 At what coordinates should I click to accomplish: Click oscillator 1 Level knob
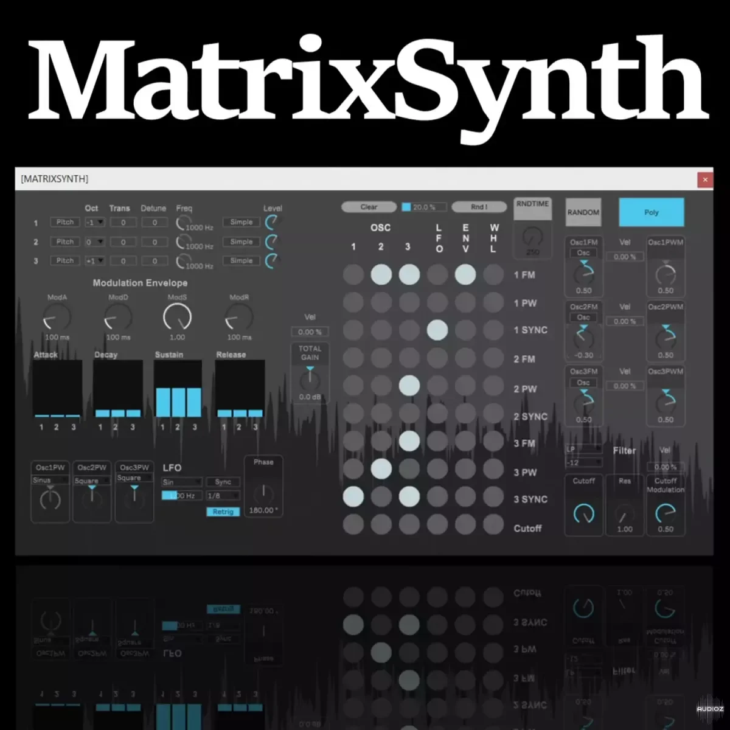(272, 222)
